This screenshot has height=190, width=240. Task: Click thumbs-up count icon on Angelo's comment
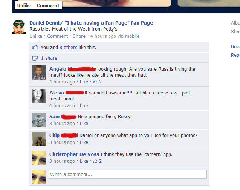[95, 82]
